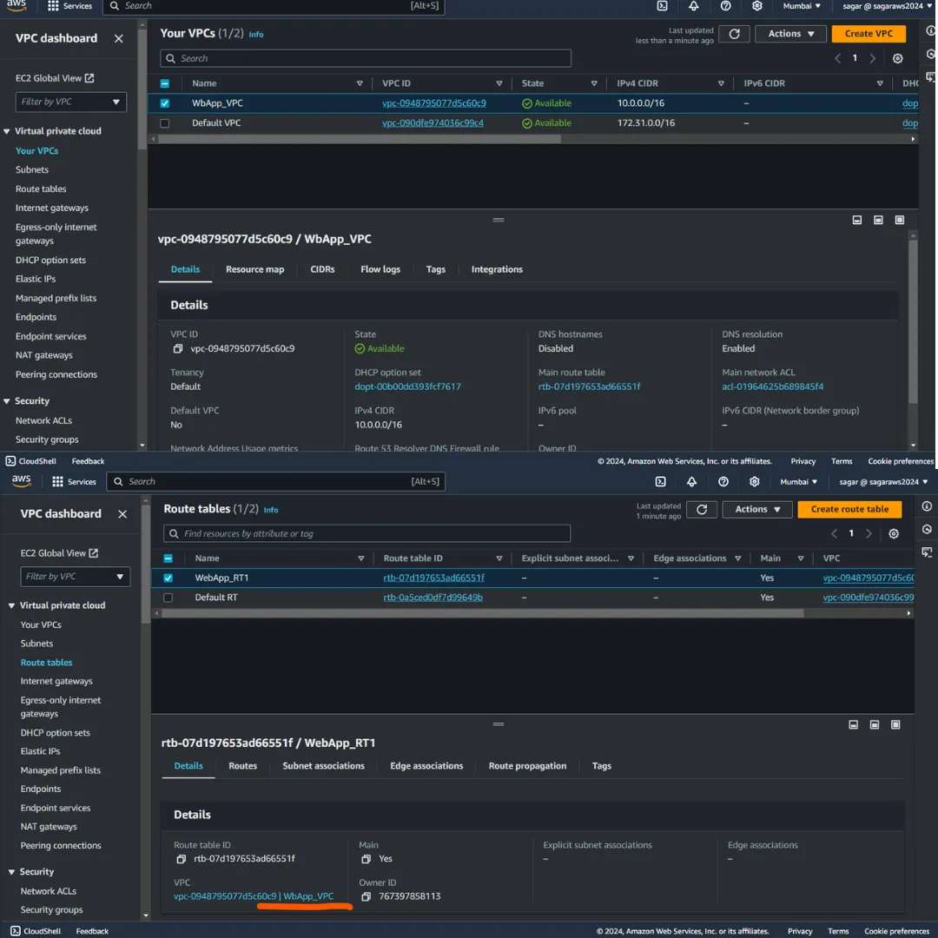938x938 pixels.
Task: Open CloudShell icon in the lower console header
Action: click(660, 481)
